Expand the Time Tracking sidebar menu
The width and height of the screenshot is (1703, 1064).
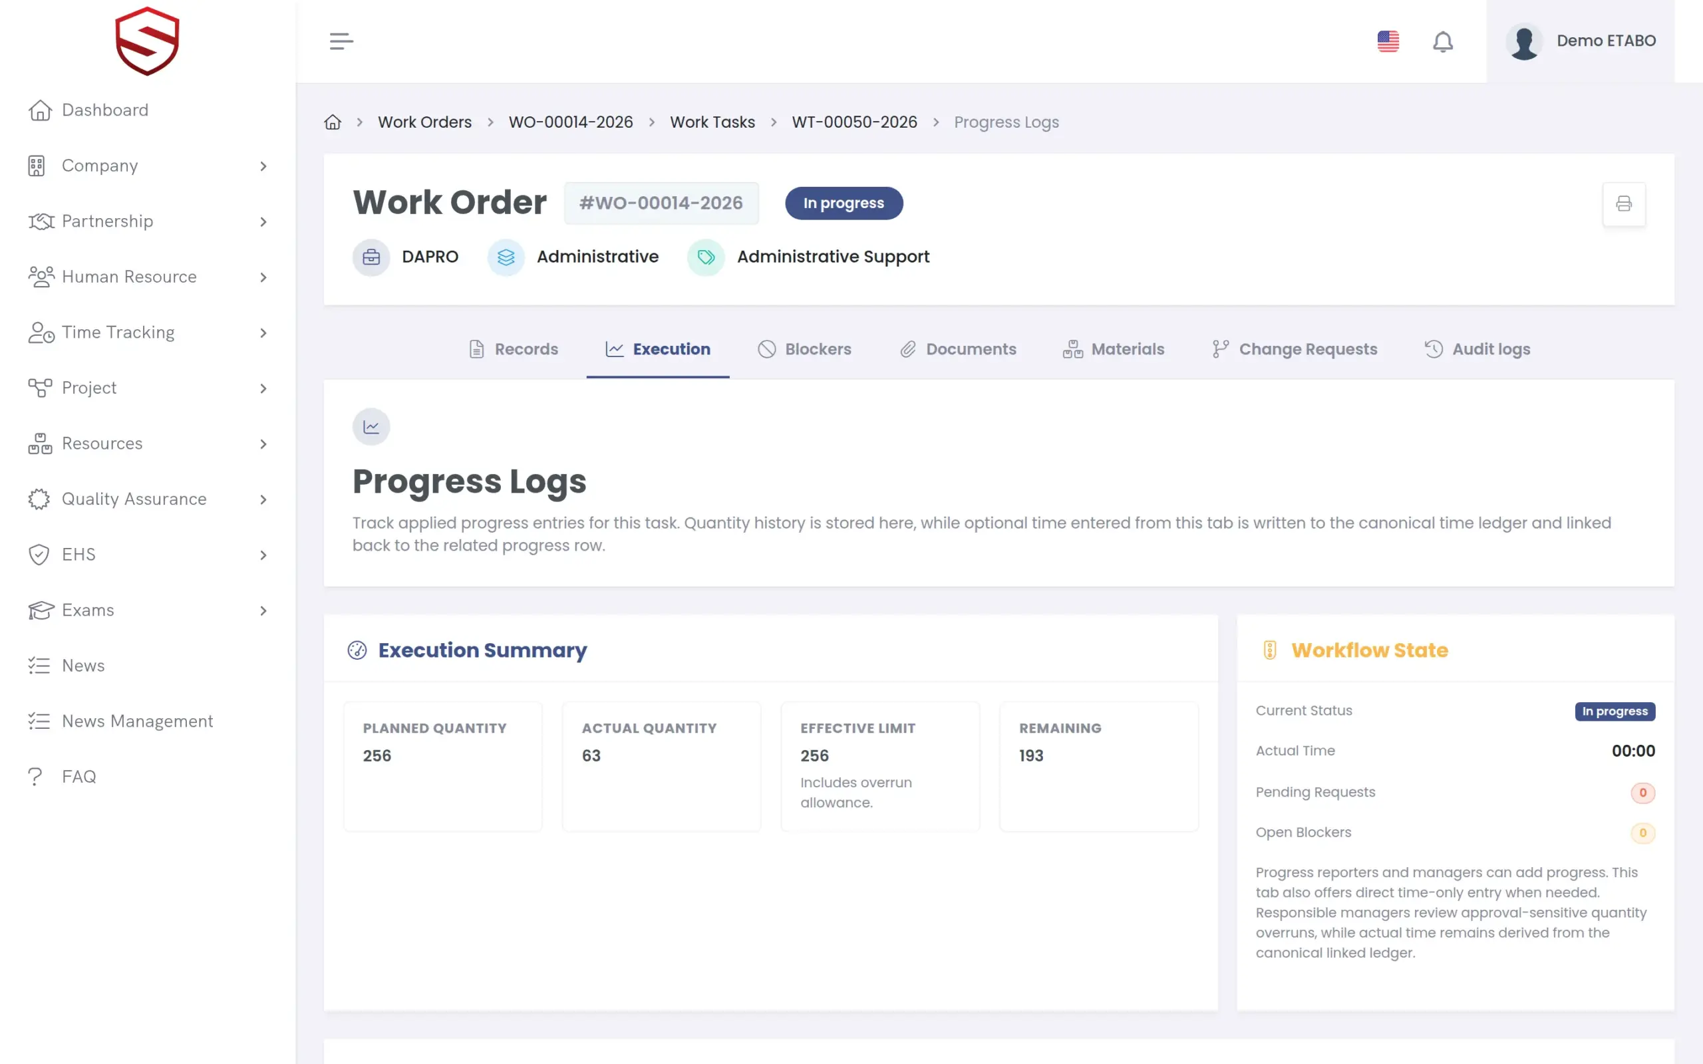[x=147, y=333]
